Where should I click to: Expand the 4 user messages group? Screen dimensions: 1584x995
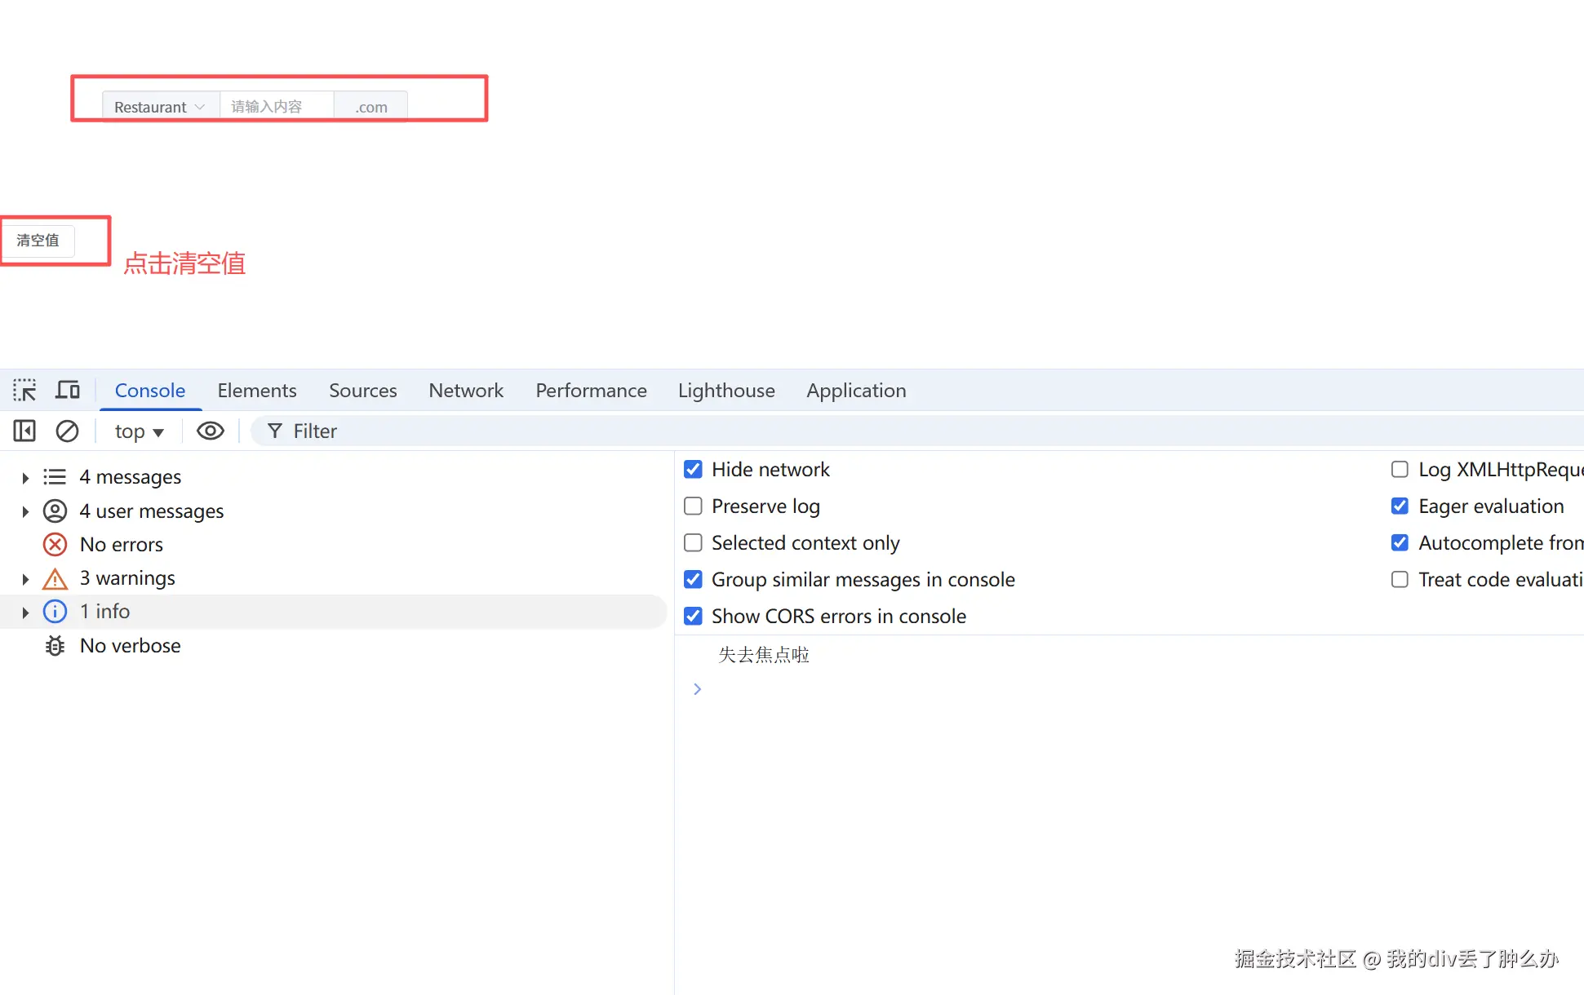25,511
